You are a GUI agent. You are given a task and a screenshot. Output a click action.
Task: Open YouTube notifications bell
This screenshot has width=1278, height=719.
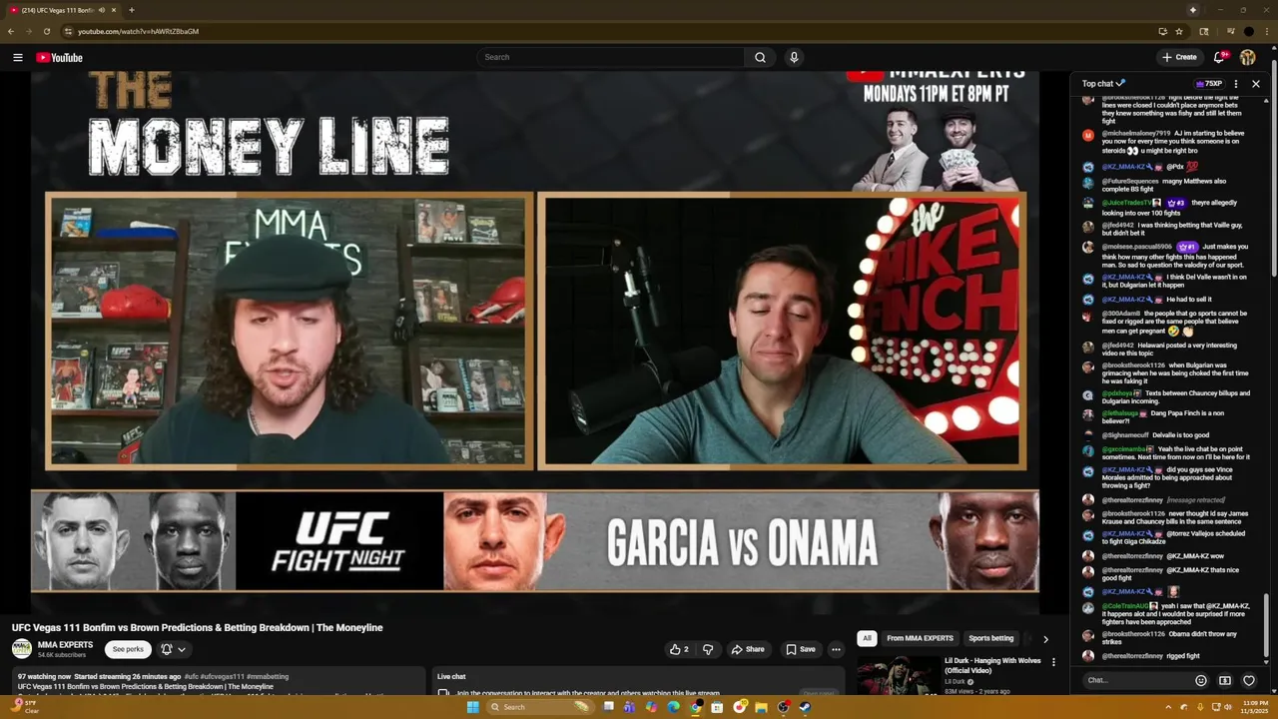(x=1219, y=57)
